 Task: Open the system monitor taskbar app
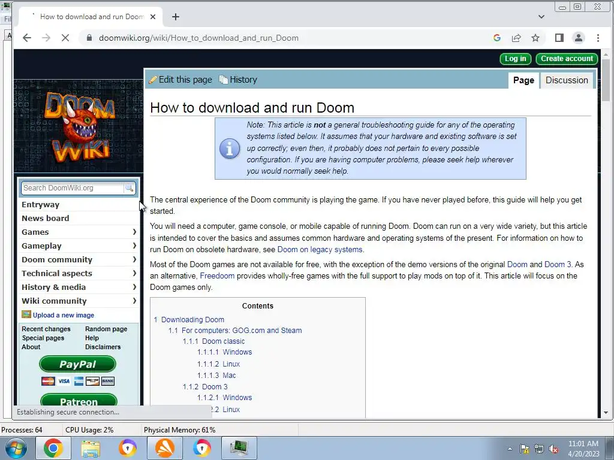(x=239, y=448)
